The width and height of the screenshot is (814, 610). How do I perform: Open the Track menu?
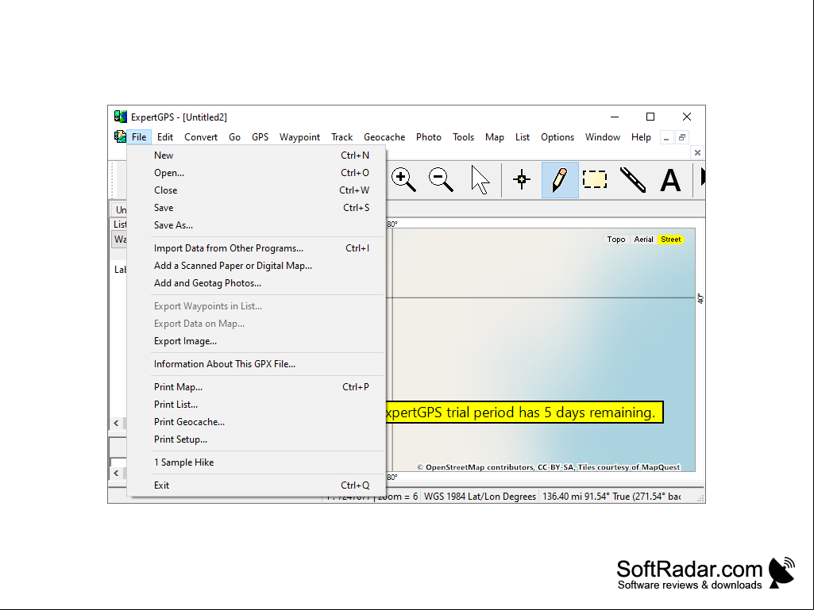tap(342, 137)
